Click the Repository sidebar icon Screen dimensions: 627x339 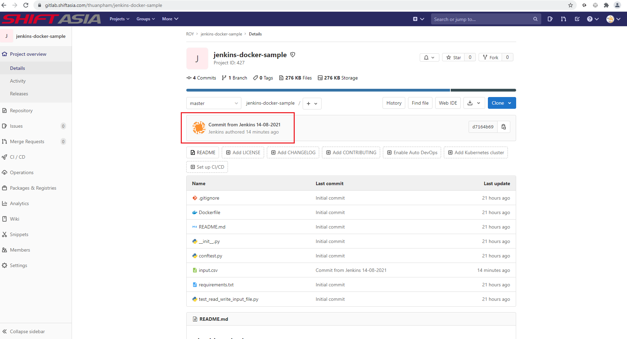[4, 110]
